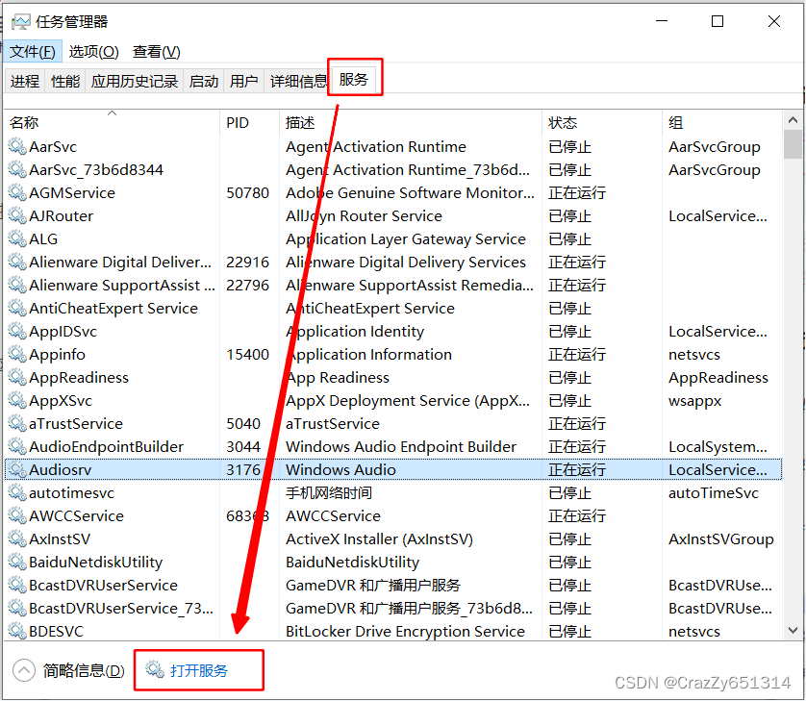Click the gear icon beside AWCCService

(17, 516)
